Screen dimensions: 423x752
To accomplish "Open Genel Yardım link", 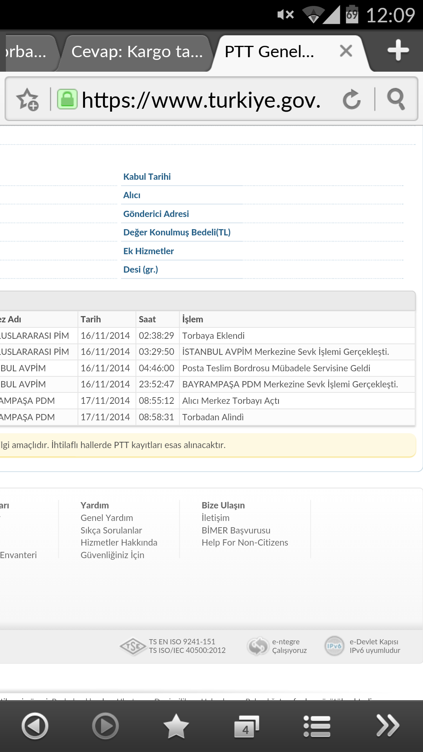I will point(107,518).
